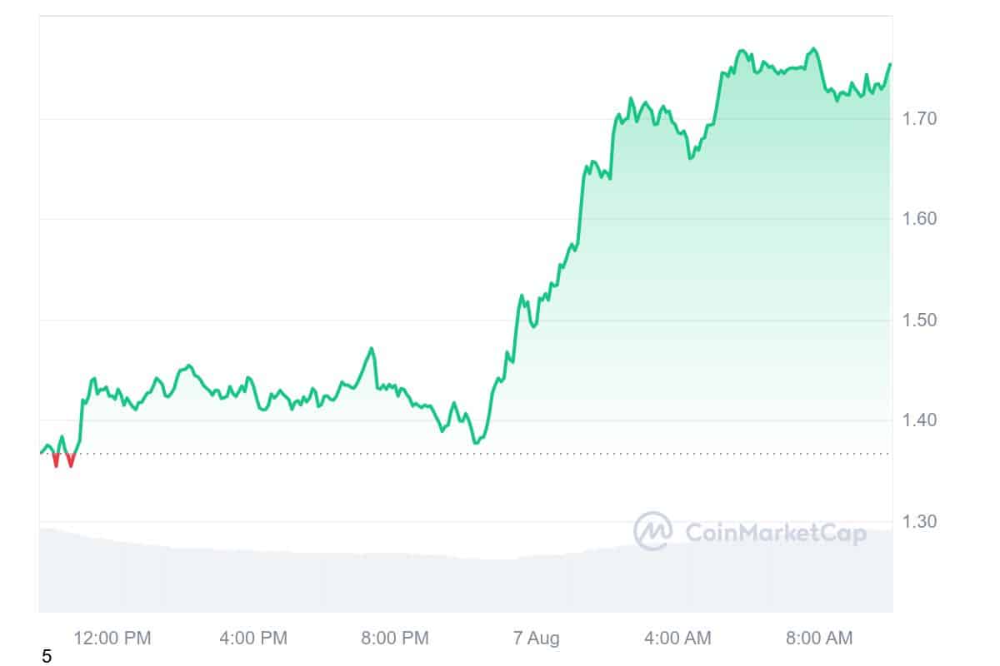Click the 8:00 AM time axis label
Viewport: 1000px width, 666px height.
[818, 639]
